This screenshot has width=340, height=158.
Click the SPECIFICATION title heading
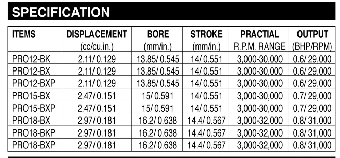(61, 12)
